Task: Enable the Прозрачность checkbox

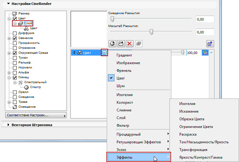Action: click(15, 43)
